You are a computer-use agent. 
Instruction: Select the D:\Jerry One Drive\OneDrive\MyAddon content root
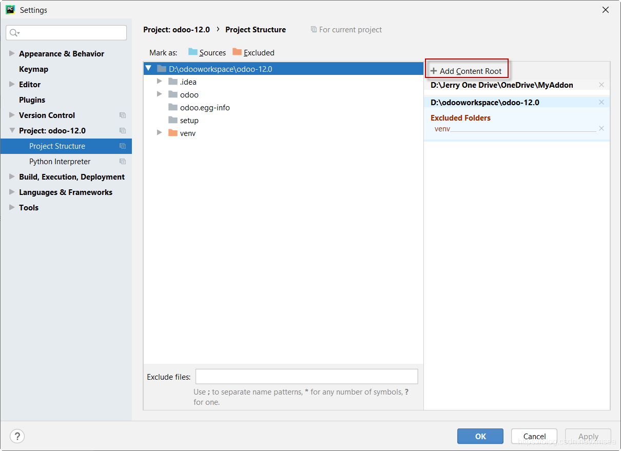502,85
